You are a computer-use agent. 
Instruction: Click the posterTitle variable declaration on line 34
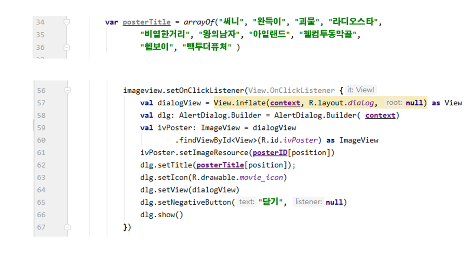[147, 22]
